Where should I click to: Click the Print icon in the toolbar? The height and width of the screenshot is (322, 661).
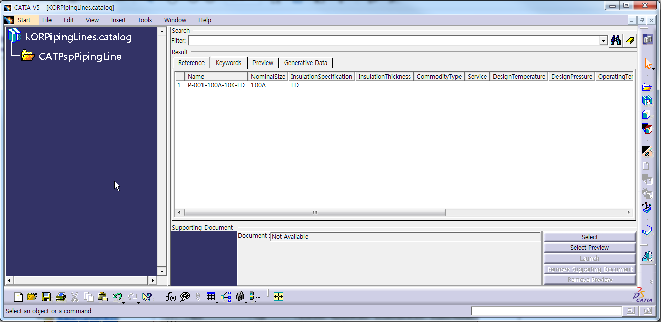(61, 297)
